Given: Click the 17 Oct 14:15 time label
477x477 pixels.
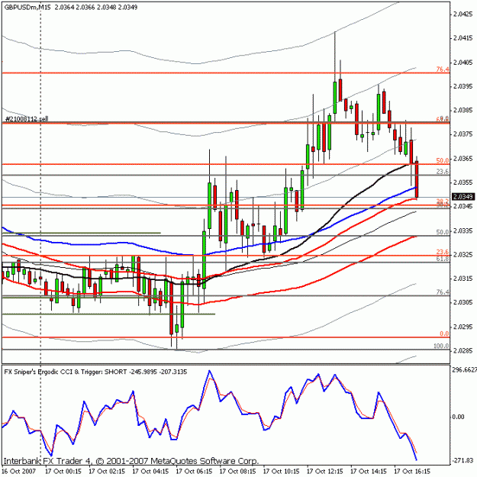Looking at the screenshot, I should coord(369,472).
